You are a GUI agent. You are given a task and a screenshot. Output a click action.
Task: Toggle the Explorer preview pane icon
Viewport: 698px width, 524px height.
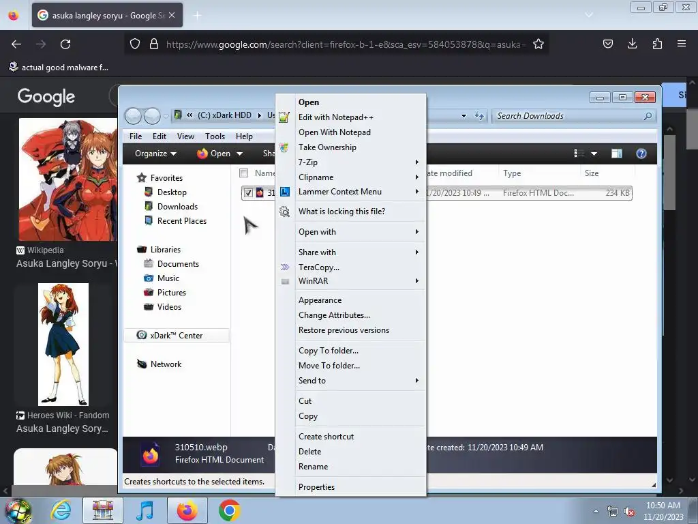[x=616, y=154]
